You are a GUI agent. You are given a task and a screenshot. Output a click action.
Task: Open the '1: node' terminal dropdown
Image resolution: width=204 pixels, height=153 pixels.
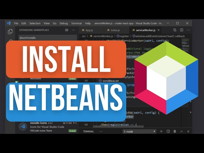tap(139, 131)
